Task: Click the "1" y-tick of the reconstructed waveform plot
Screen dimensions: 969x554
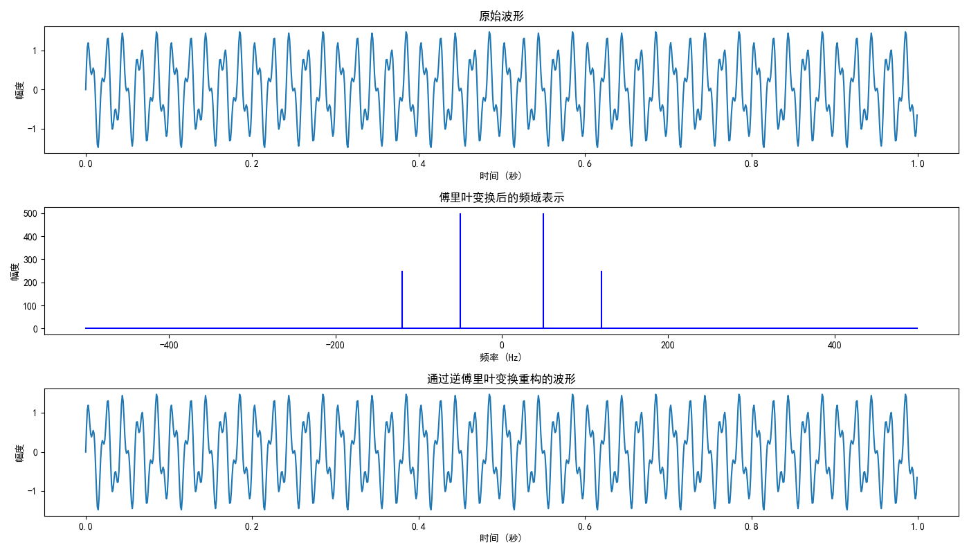Action: click(35, 413)
